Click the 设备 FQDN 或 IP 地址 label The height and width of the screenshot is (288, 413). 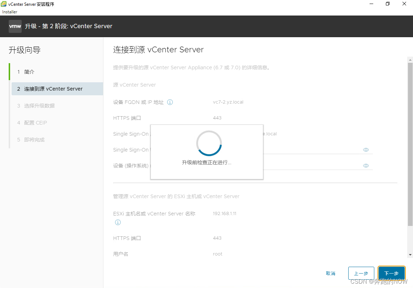pyautogui.click(x=138, y=102)
